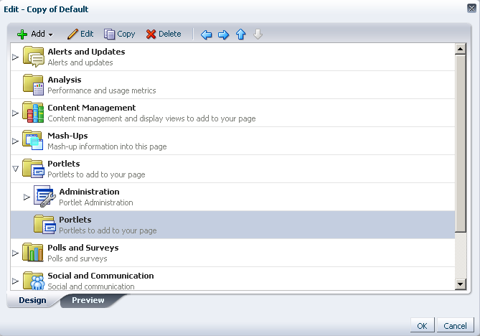Select the Polls and Surveys chart folder icon

coord(33,253)
